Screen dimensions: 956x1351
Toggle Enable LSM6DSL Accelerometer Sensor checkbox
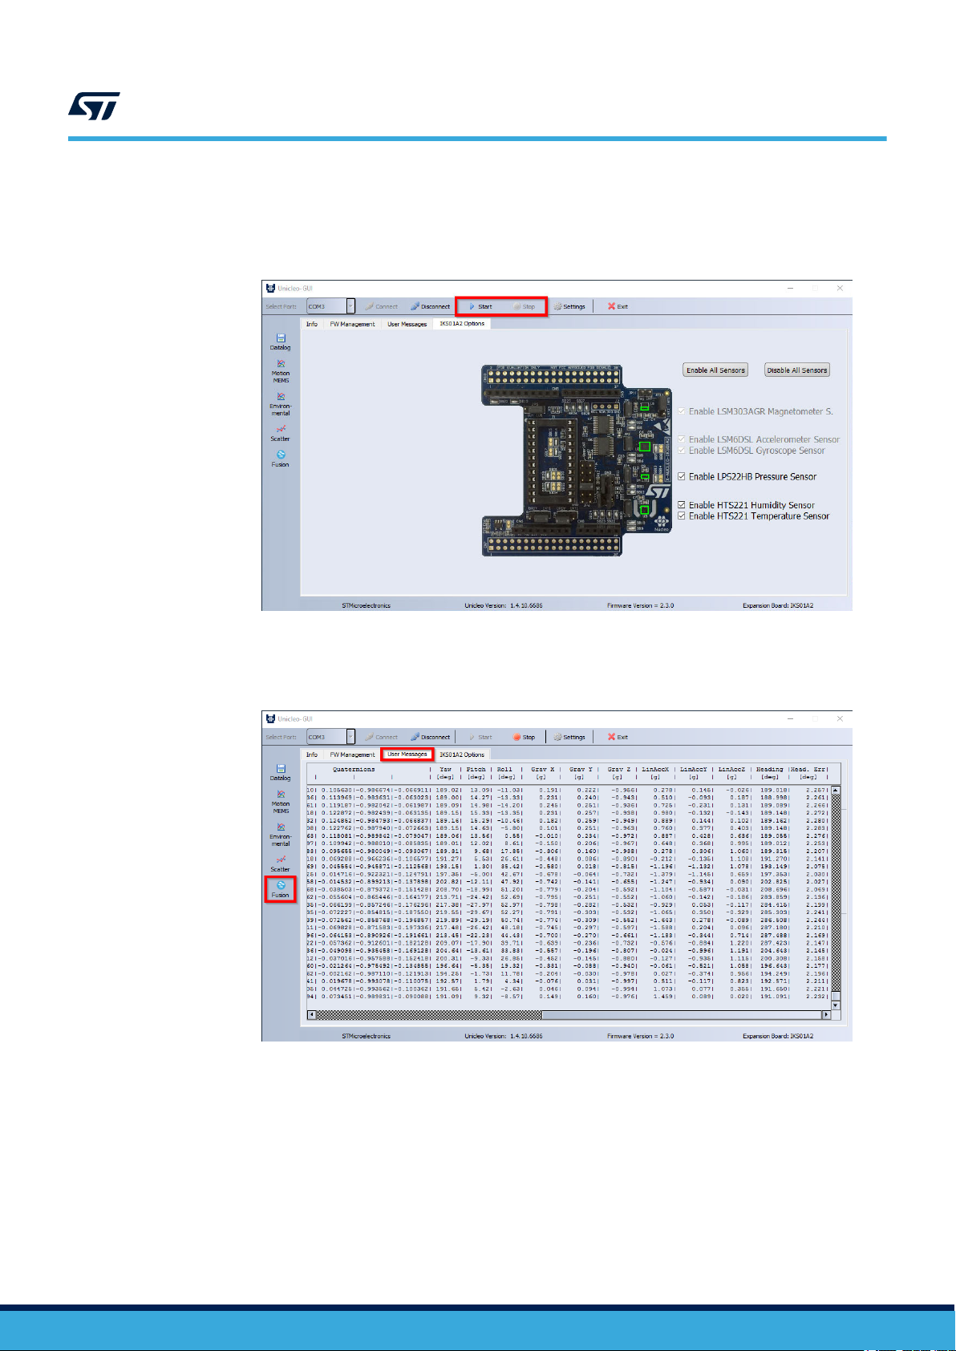(x=682, y=439)
